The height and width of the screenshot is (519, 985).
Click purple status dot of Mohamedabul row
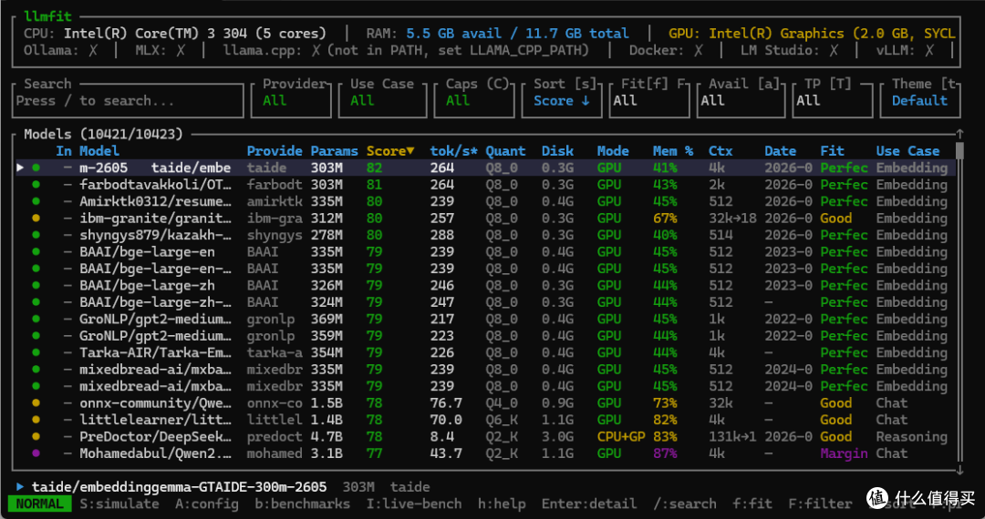pos(36,453)
